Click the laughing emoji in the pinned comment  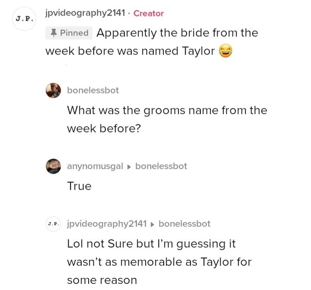click(x=225, y=52)
